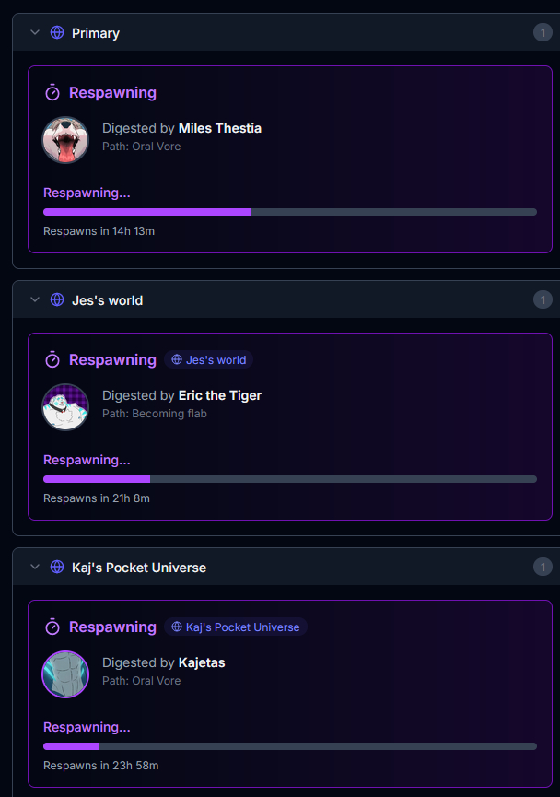Open Kajetas profile name link
The height and width of the screenshot is (797, 560).
202,662
